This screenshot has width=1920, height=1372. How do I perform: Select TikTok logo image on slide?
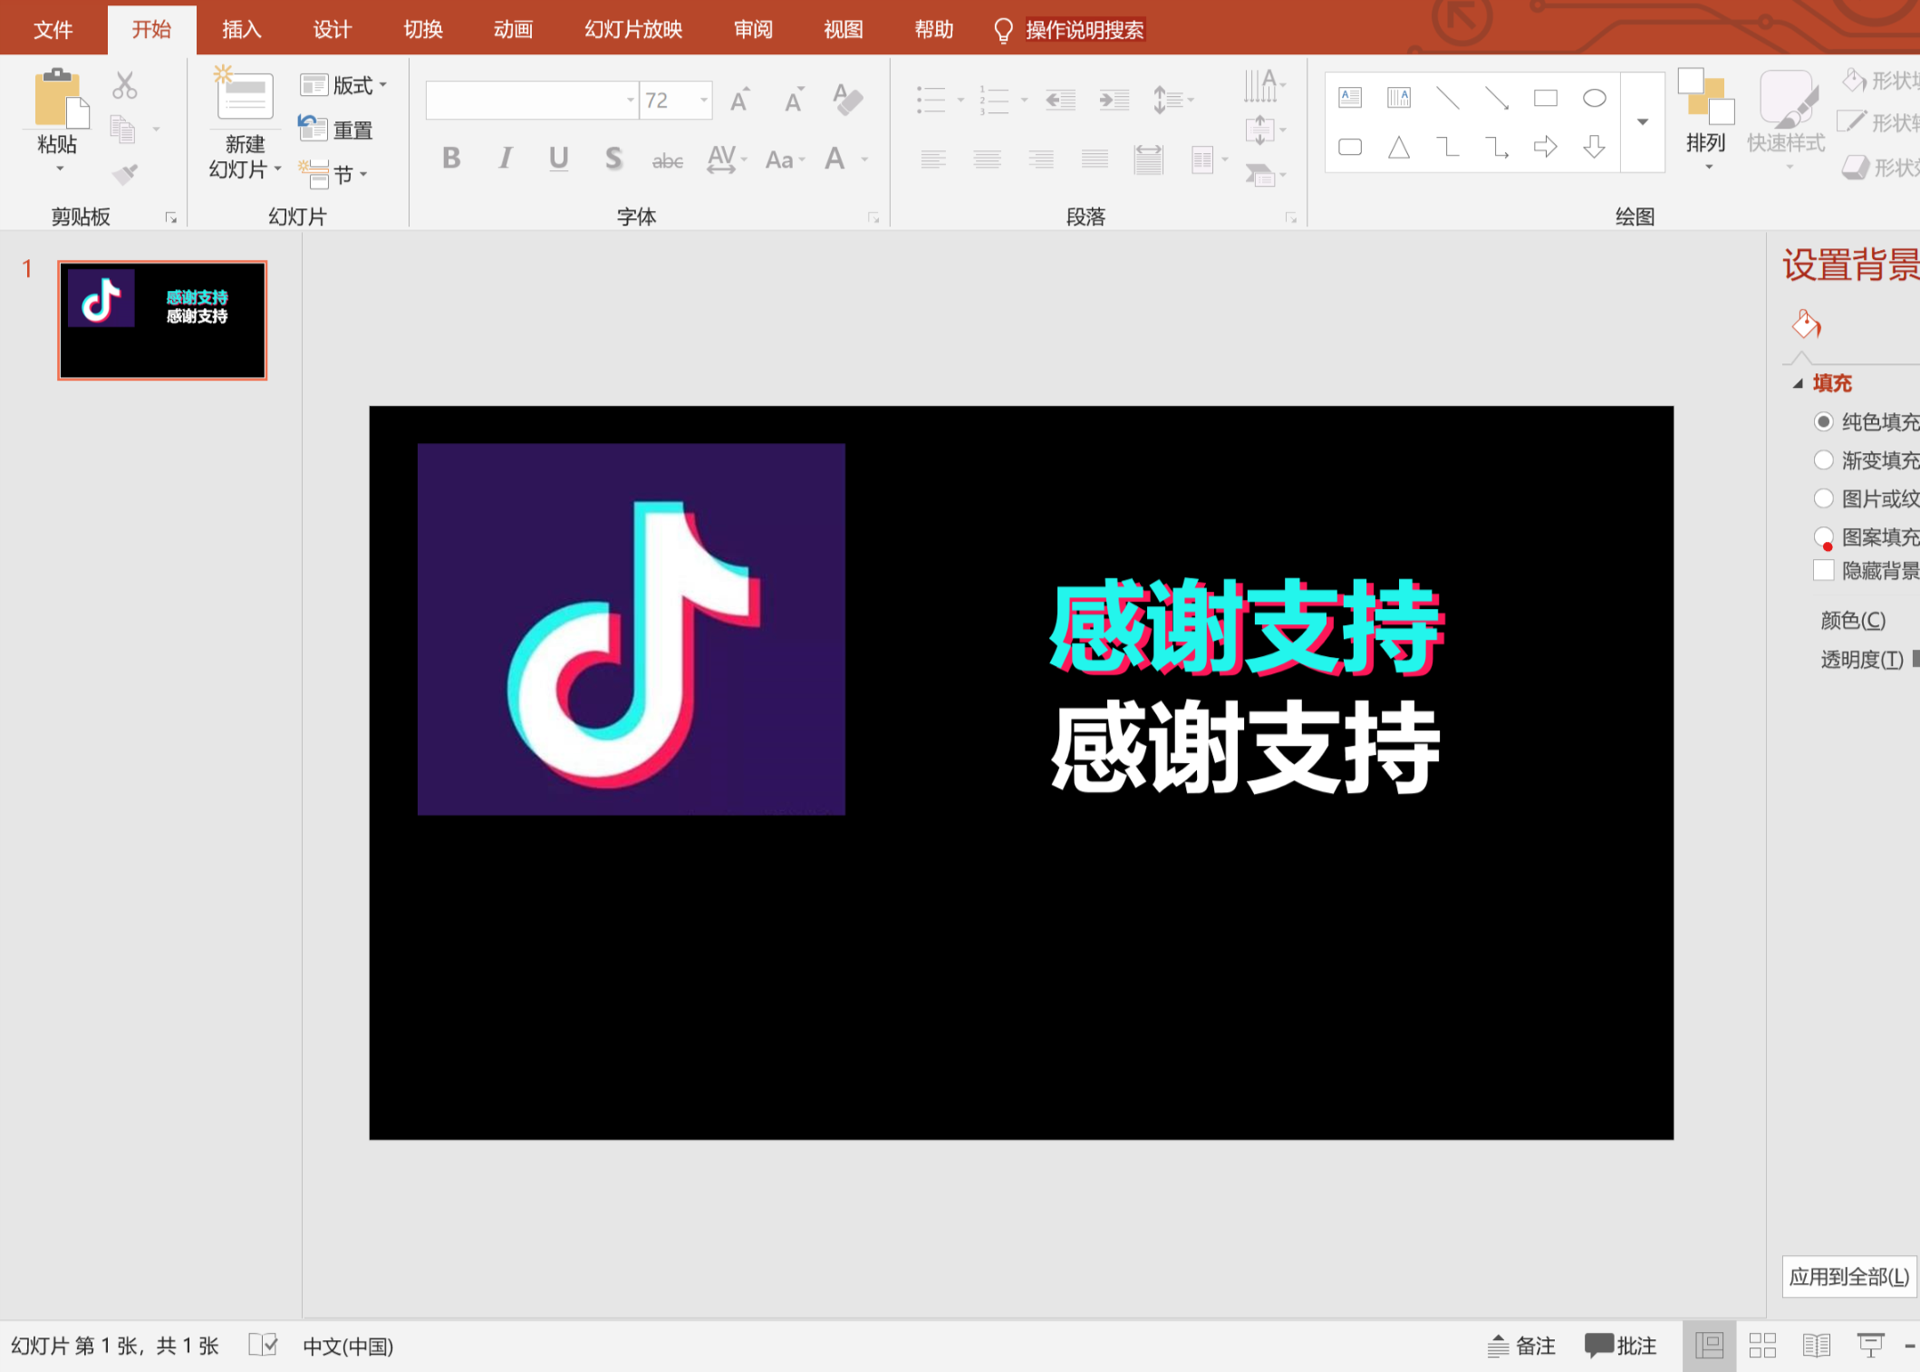[x=632, y=629]
